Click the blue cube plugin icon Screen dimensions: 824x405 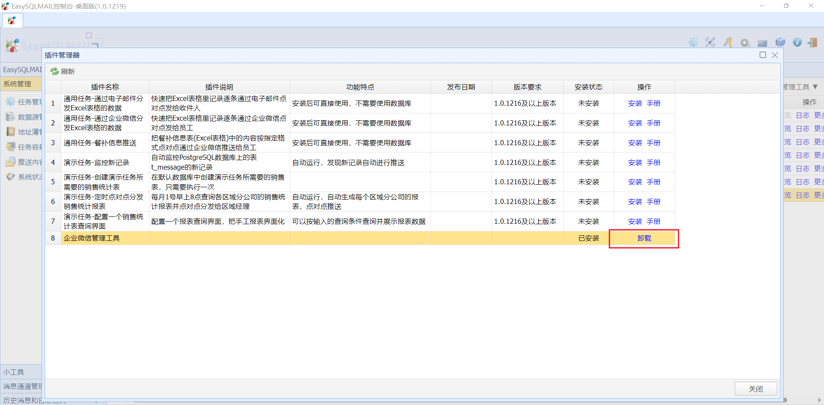pyautogui.click(x=780, y=42)
